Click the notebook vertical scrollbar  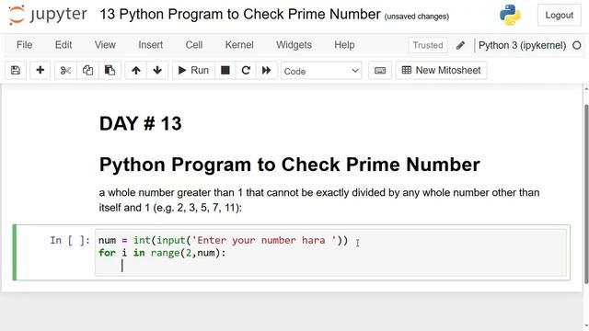click(x=586, y=193)
